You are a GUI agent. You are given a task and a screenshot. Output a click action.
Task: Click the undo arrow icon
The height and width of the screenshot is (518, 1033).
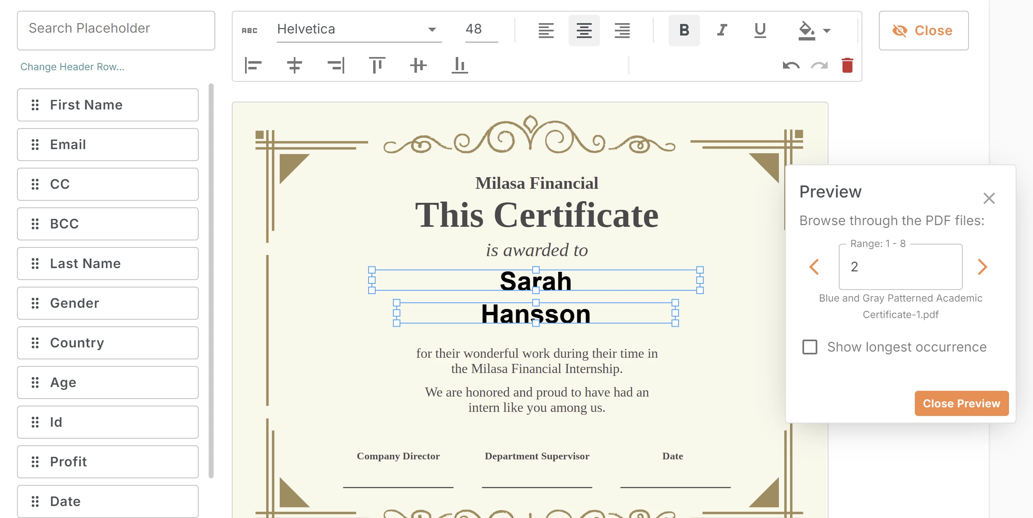[x=791, y=65]
